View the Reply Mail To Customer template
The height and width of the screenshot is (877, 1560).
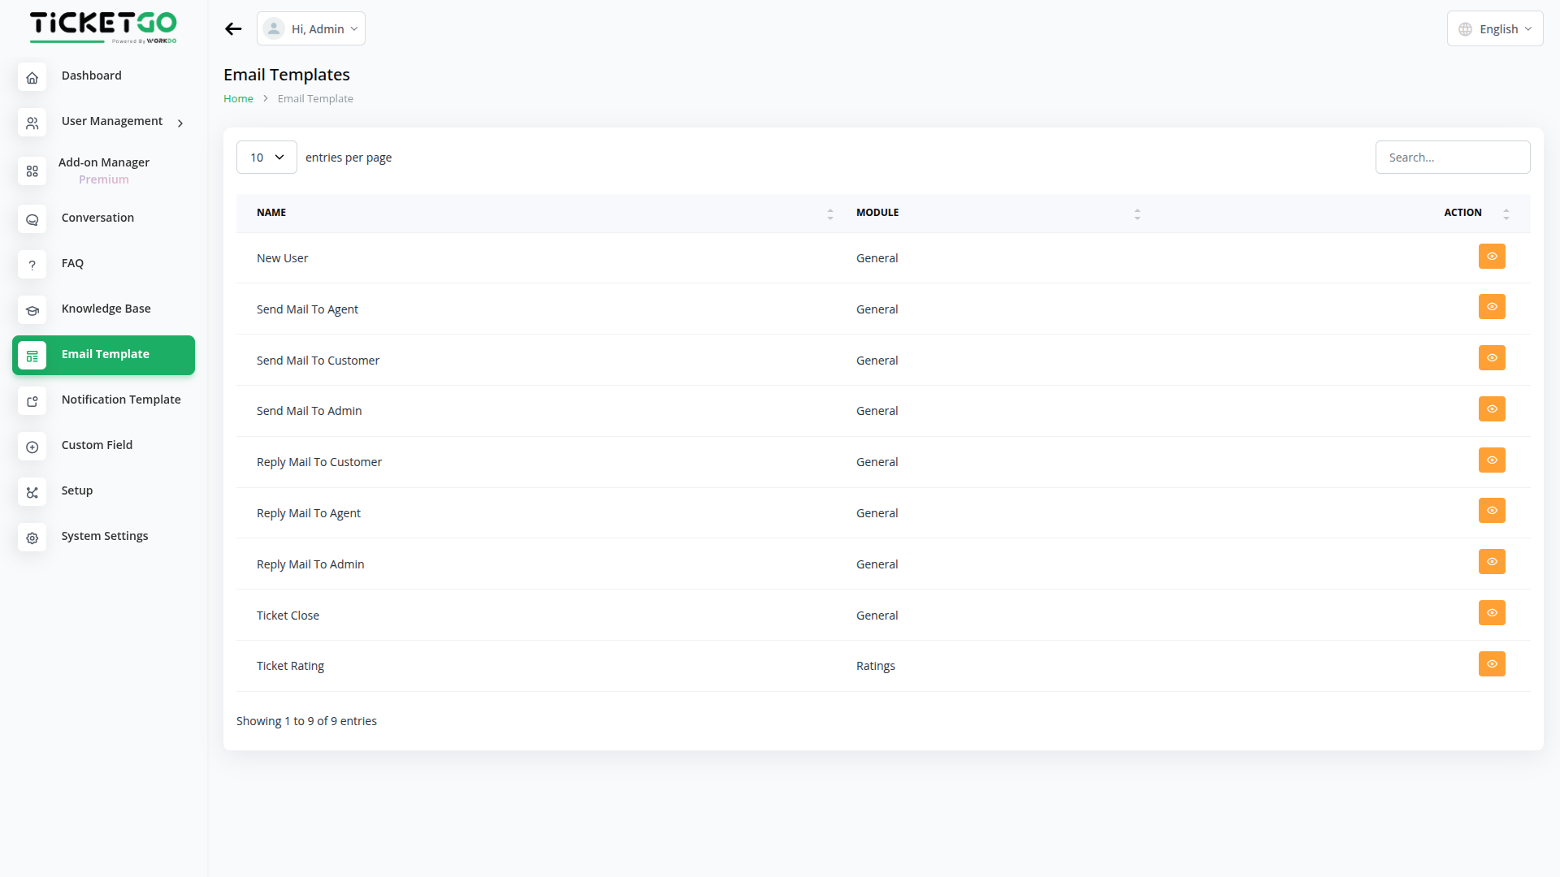click(1492, 460)
